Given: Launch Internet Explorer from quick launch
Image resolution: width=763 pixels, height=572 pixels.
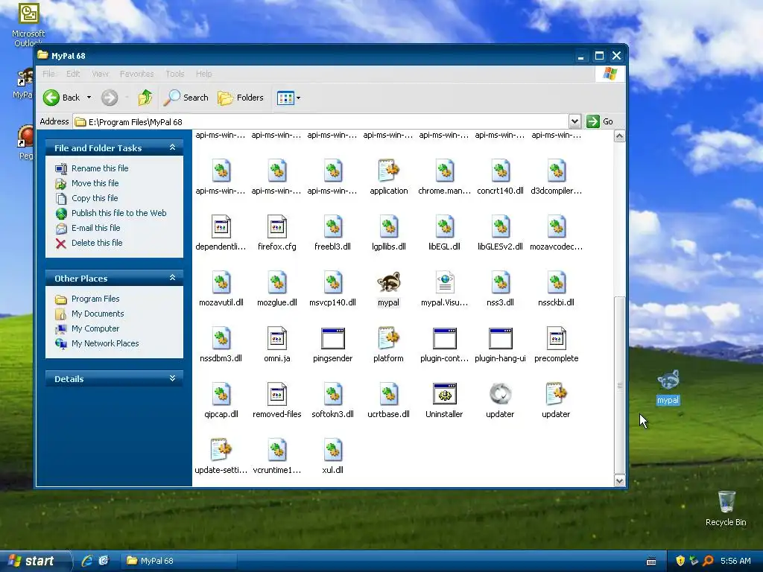Looking at the screenshot, I should [x=87, y=561].
